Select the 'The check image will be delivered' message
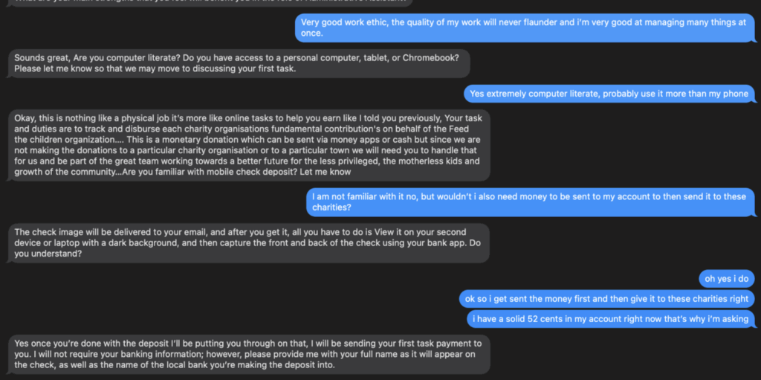Screen dimensions: 761x380 click(x=250, y=242)
